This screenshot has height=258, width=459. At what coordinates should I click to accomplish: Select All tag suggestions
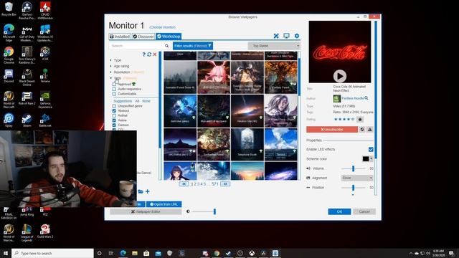[137, 101]
